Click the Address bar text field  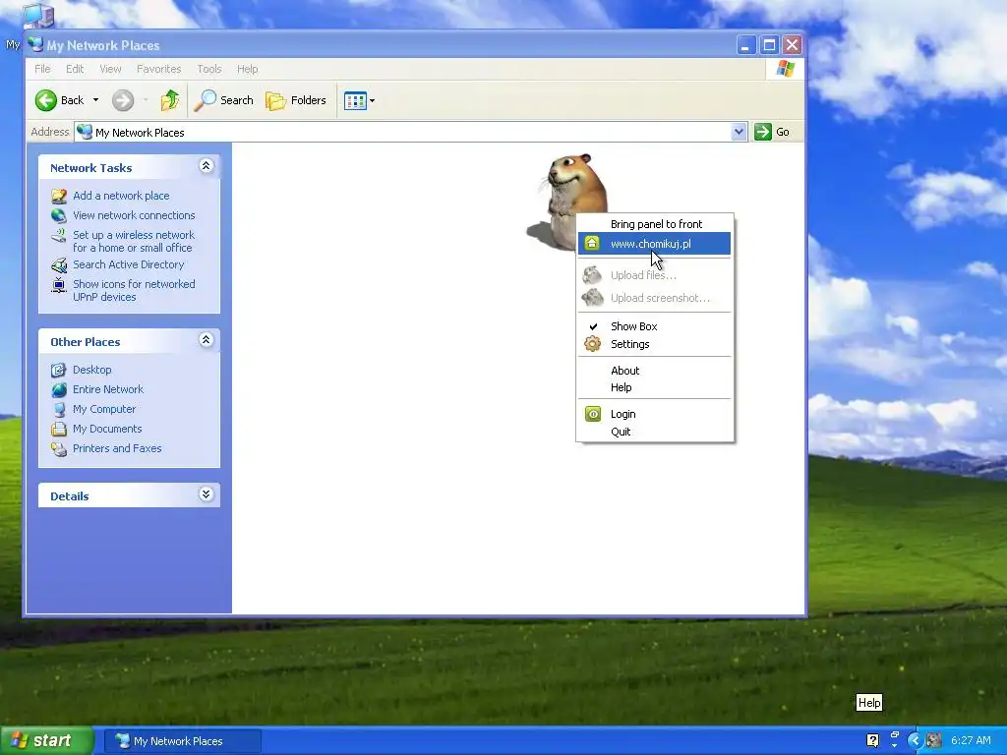(x=411, y=133)
